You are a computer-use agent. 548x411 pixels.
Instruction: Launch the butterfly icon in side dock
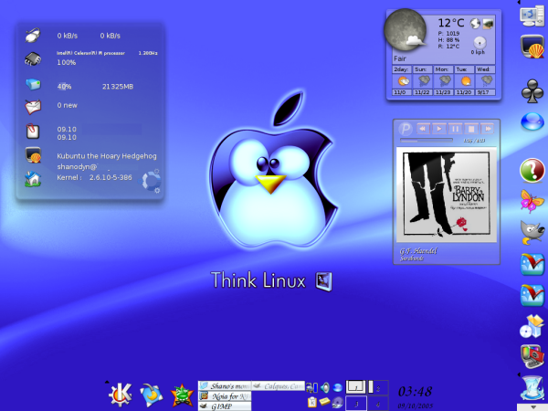(x=532, y=201)
